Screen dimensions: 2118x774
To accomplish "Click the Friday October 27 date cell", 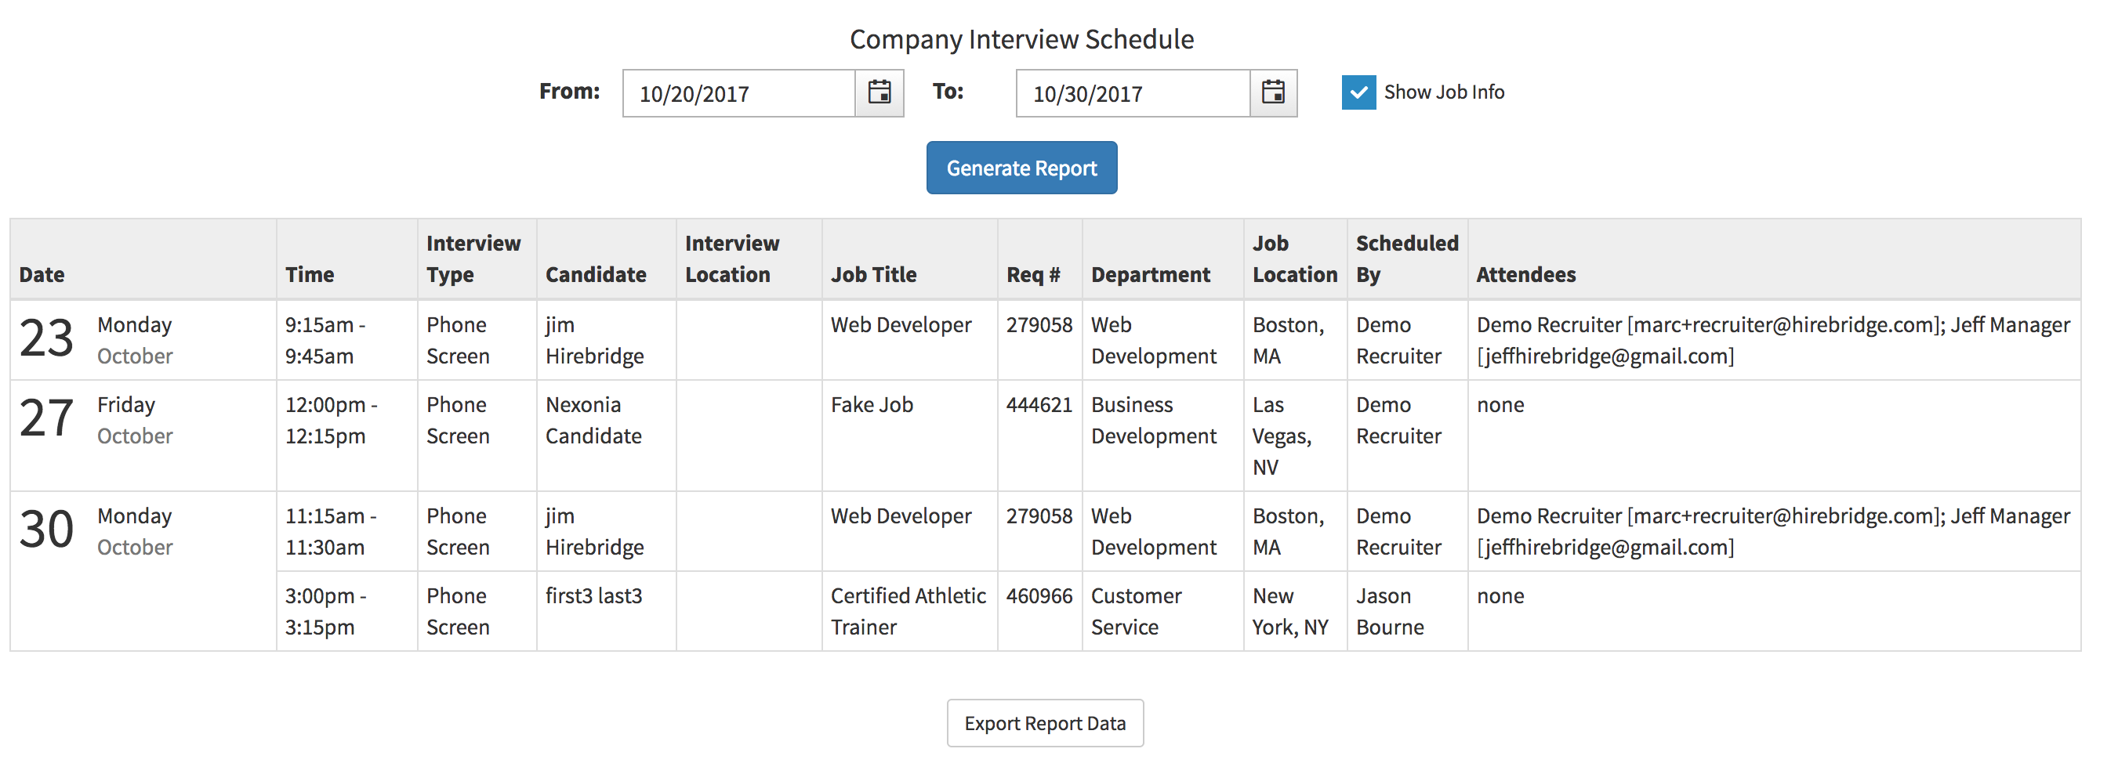I will (x=96, y=420).
